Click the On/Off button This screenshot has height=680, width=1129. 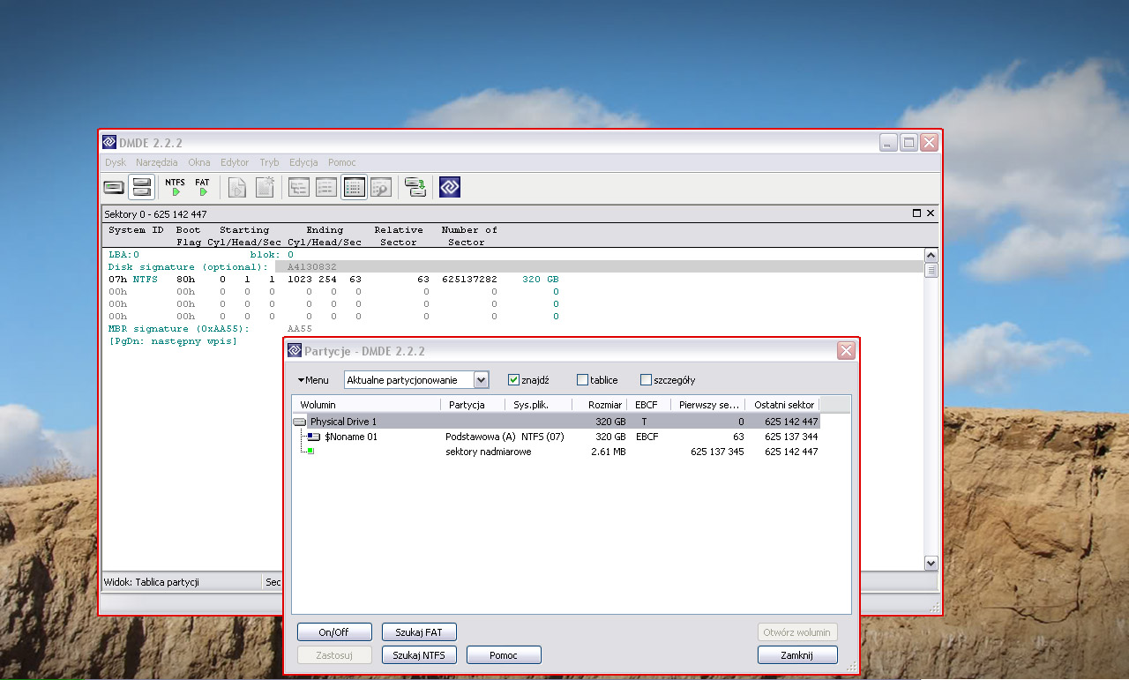coord(334,632)
